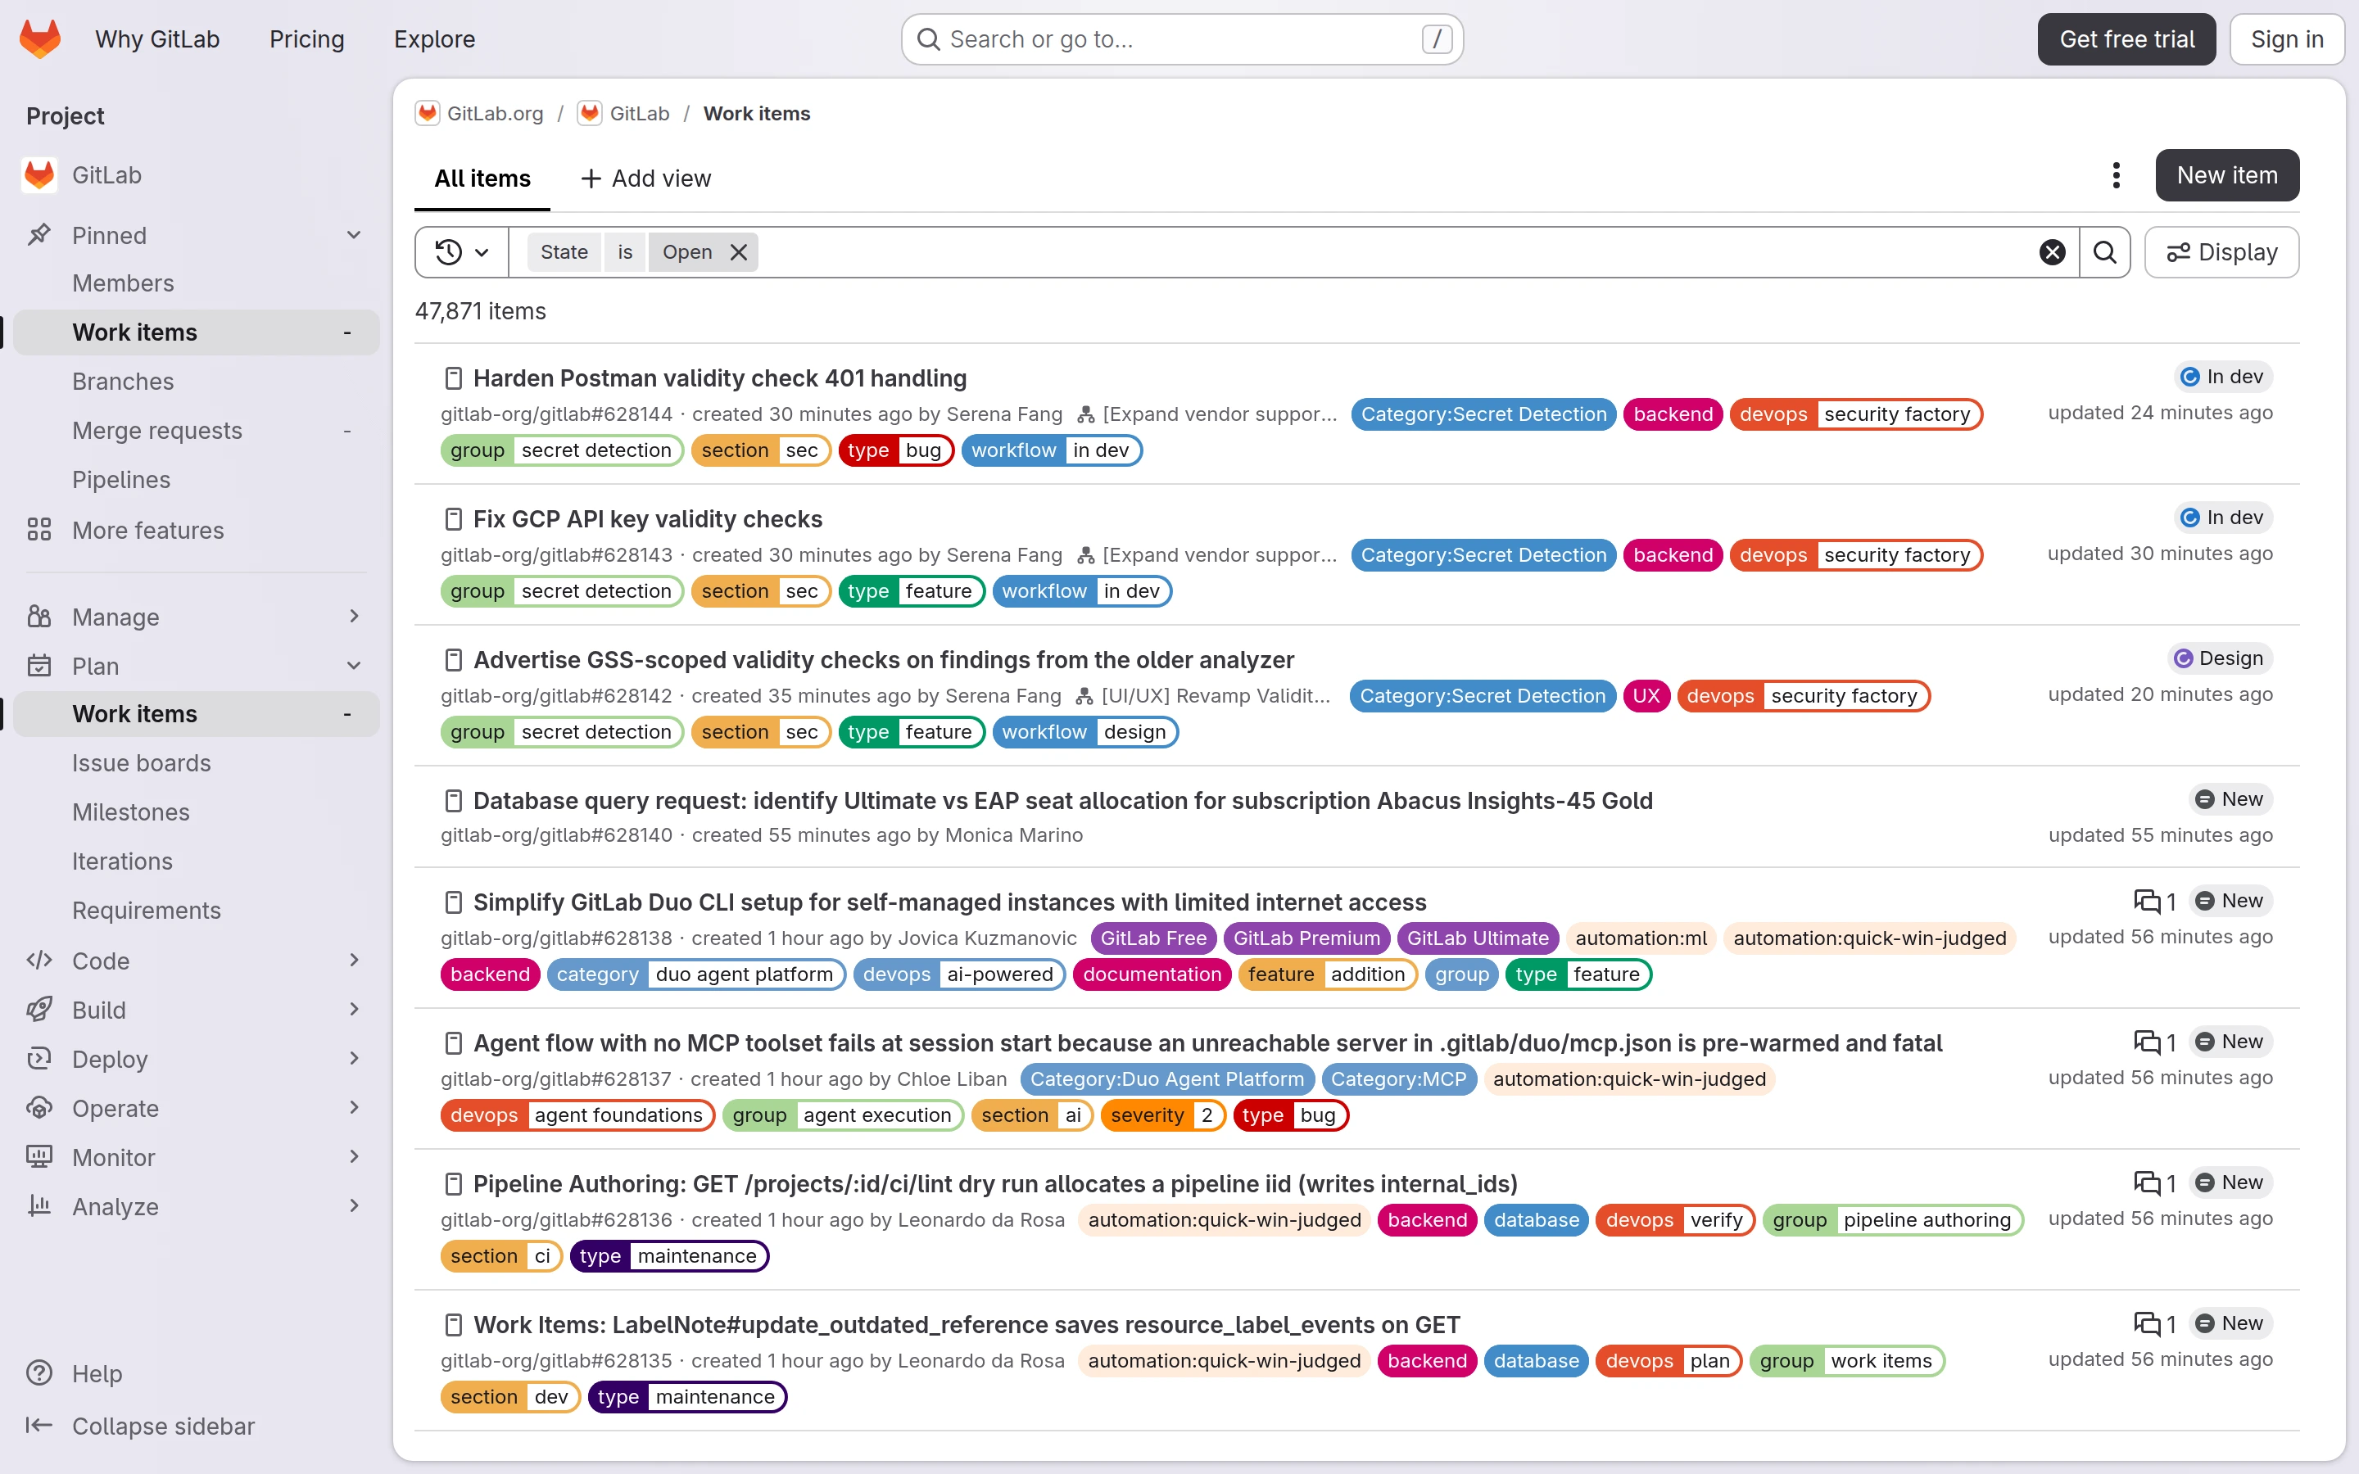Click Add view tab
Screen dimensions: 2359x1474
[645, 179]
